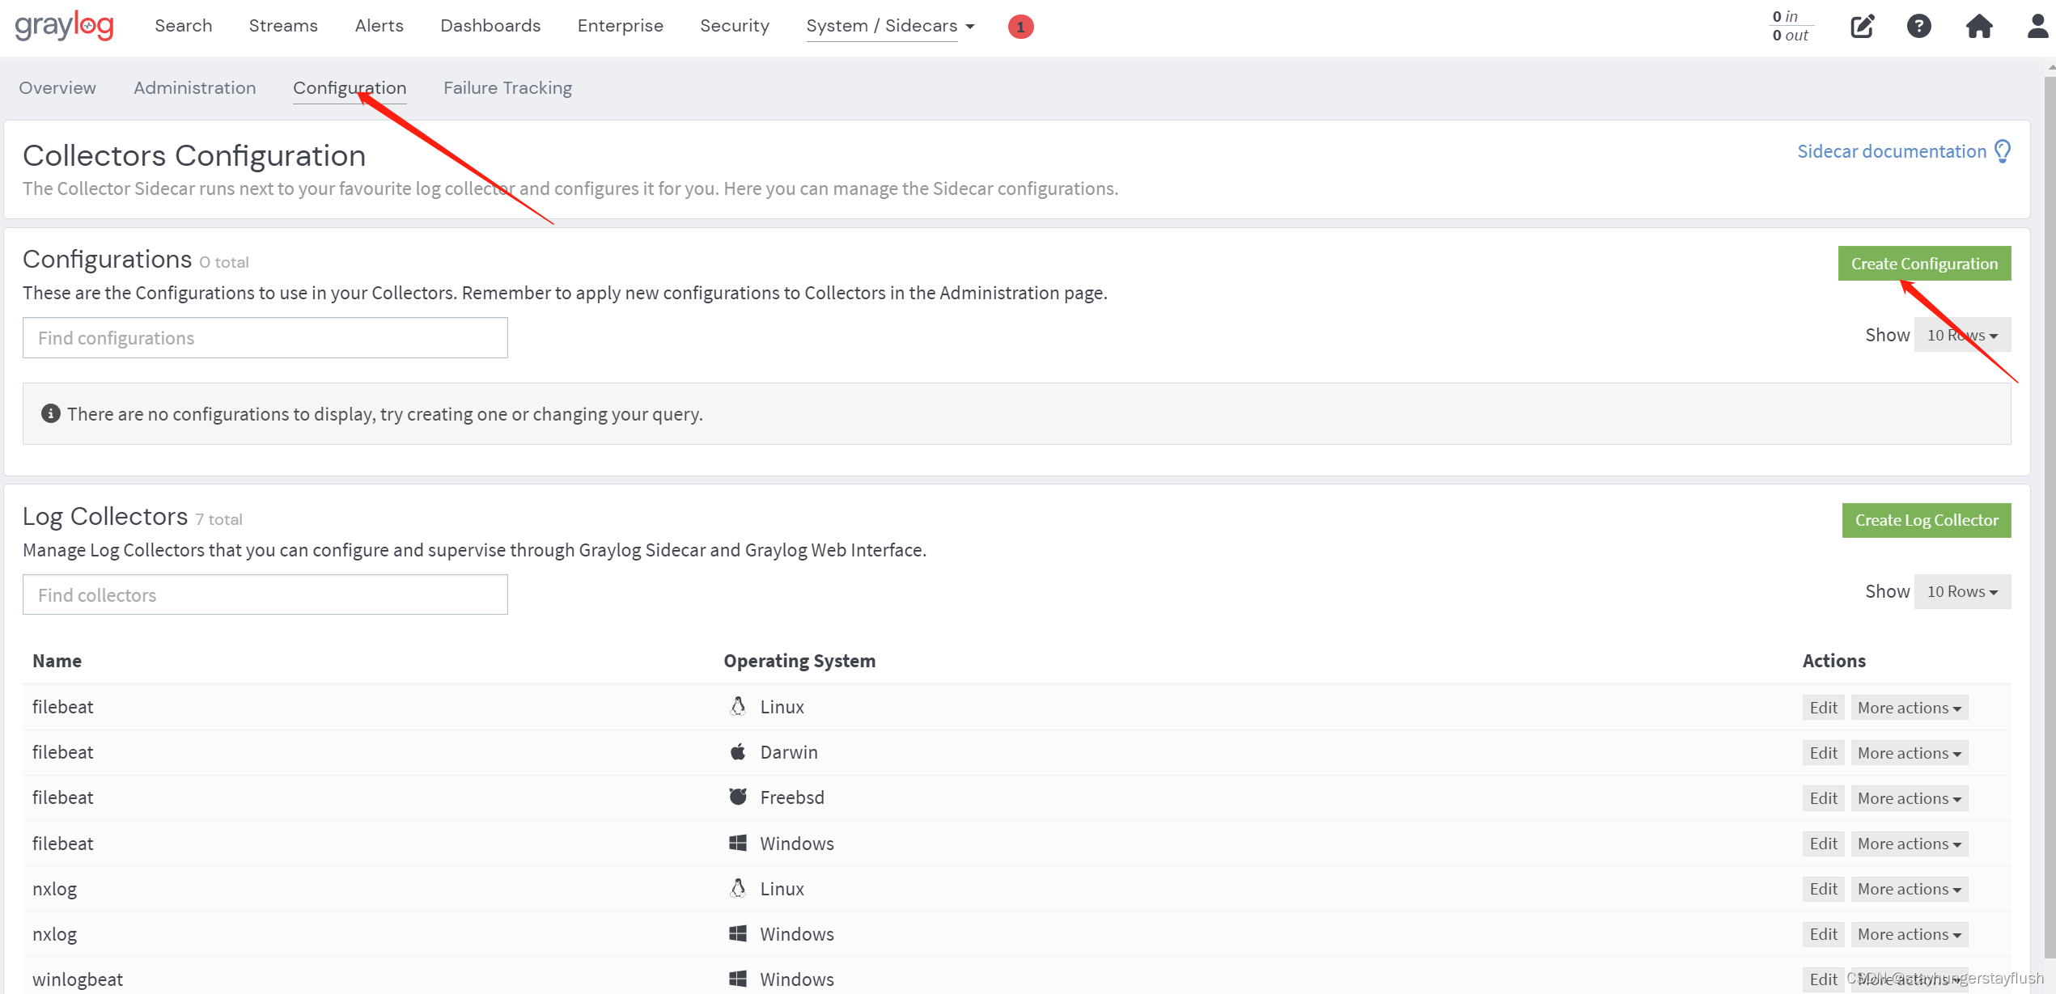Click the scratchpad edit icon
This screenshot has width=2056, height=994.
pos(1862,27)
